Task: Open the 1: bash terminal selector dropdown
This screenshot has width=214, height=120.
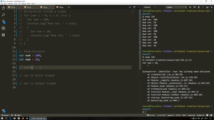Action: pyautogui.click(x=176, y=7)
